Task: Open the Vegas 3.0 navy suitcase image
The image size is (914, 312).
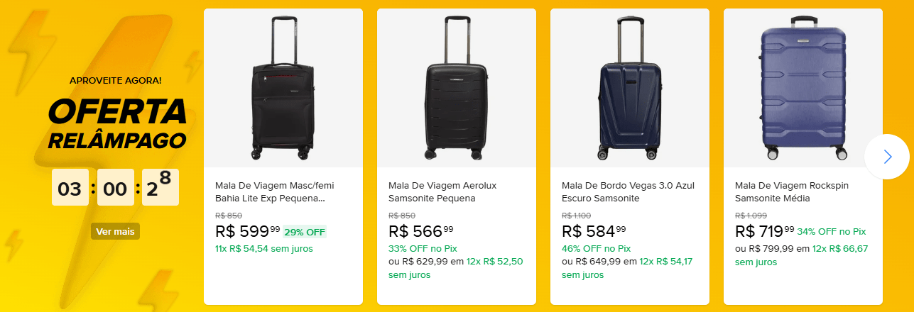Action: [629, 88]
